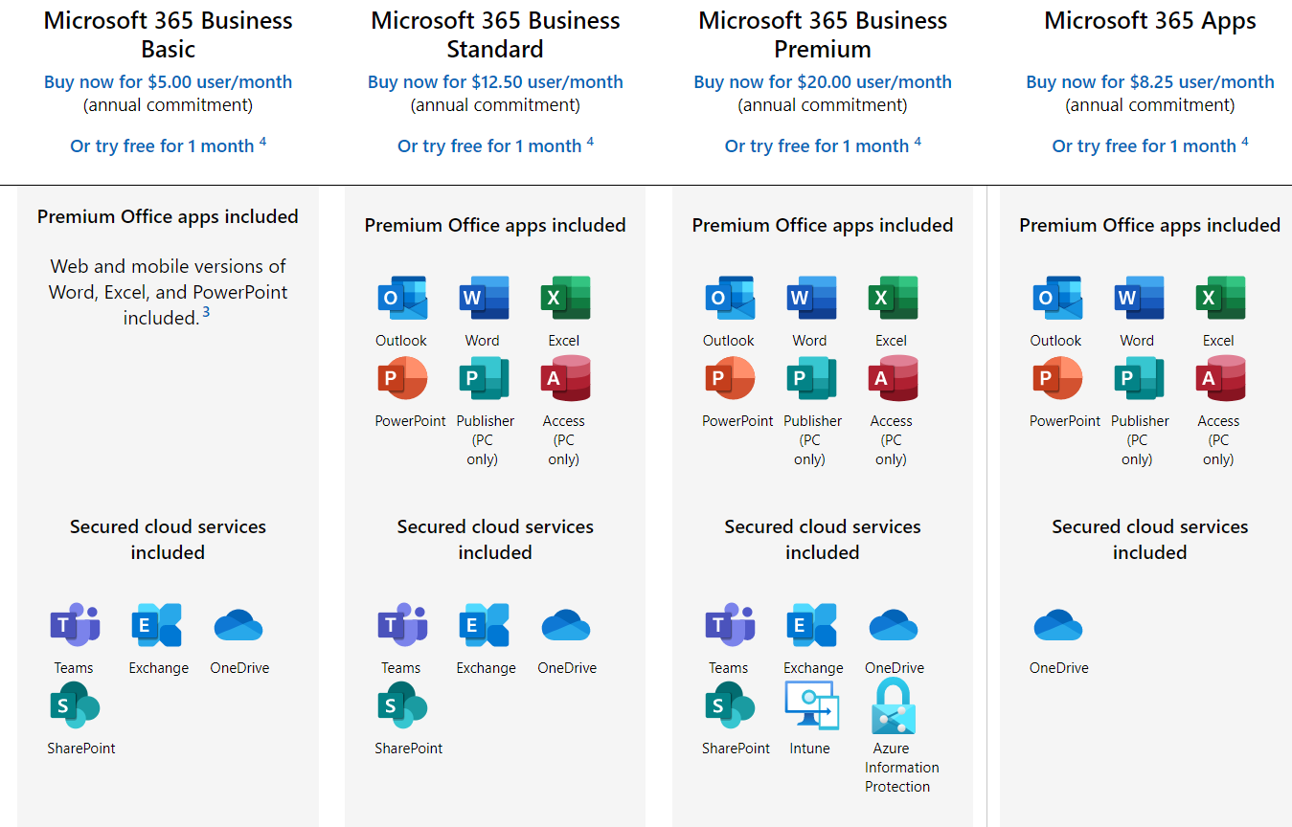Click the SharePoint icon under Business Basic
This screenshot has width=1292, height=827.
(x=75, y=706)
